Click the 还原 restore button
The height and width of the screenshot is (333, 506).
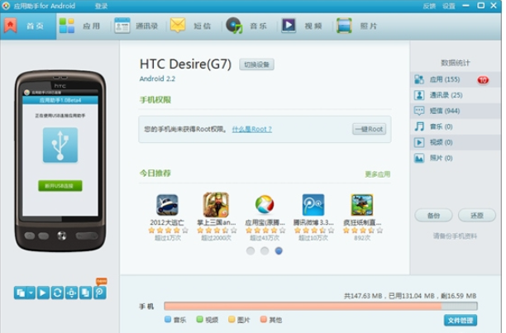[x=476, y=216]
